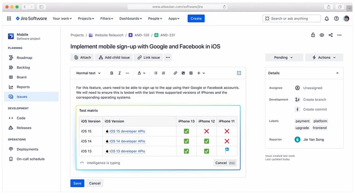The width and height of the screenshot is (355, 196).
Task: Insert a link using editor toolbar
Action: point(175,73)
